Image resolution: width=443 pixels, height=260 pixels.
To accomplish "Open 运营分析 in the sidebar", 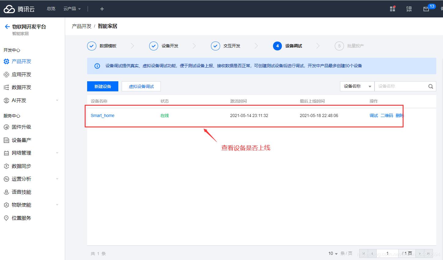I will coord(21,179).
